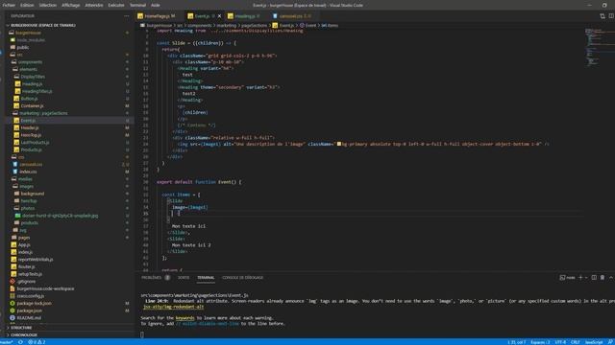This screenshot has width=615, height=345.
Task: Open the unsplash jpg image file
Action: click(x=60, y=216)
